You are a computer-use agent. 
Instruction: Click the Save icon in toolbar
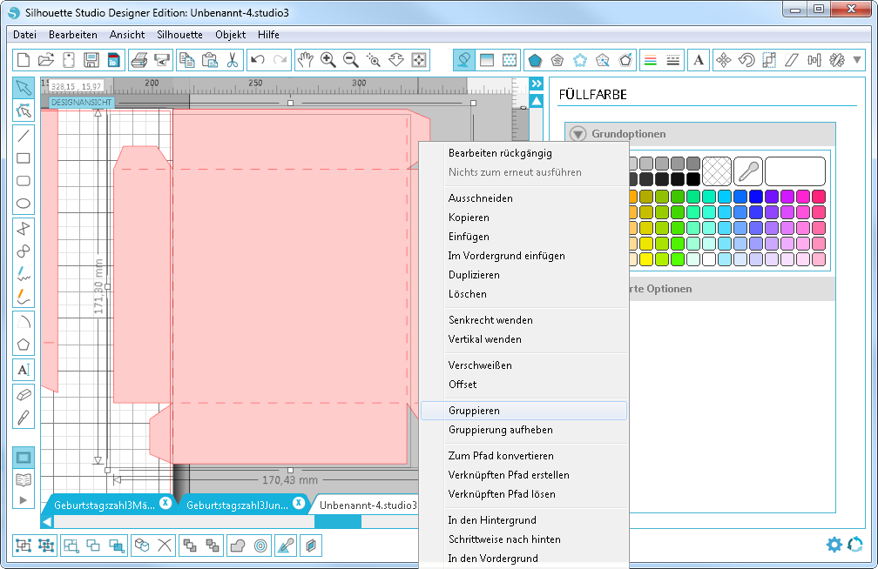(x=91, y=60)
